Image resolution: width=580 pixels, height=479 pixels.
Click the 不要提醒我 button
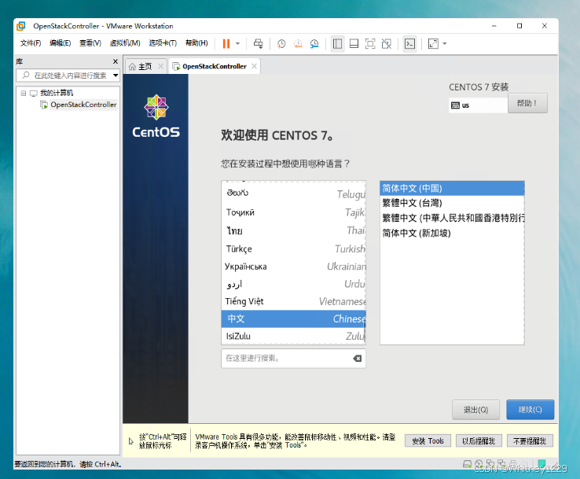530,441
